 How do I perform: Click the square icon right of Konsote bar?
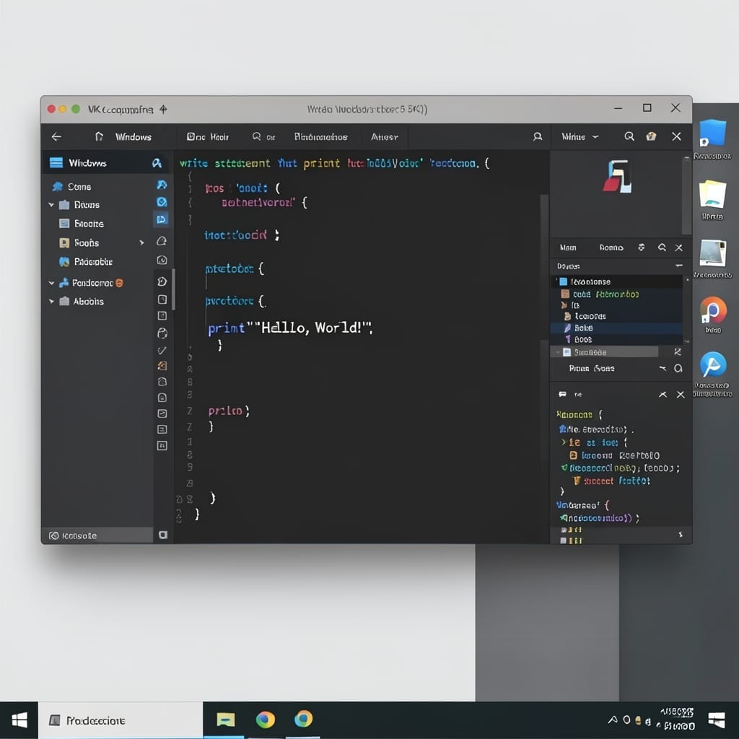[x=163, y=535]
